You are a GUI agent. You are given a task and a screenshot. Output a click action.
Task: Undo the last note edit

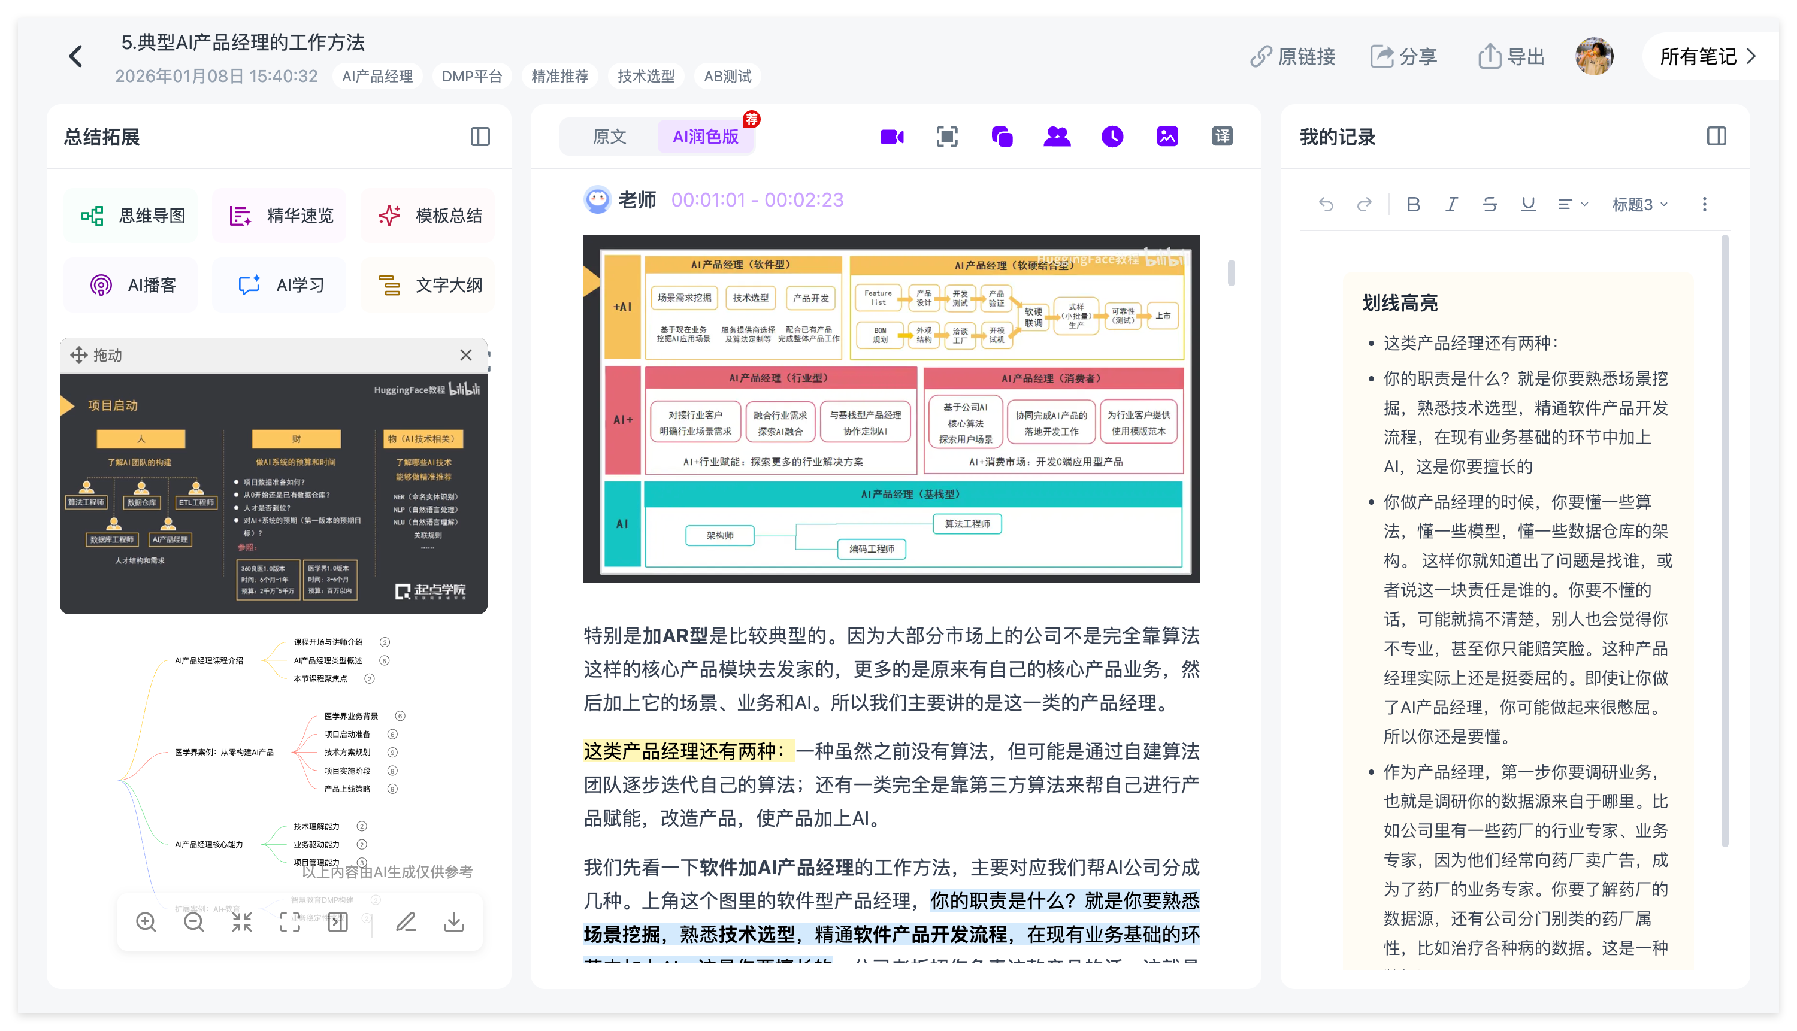click(1326, 205)
